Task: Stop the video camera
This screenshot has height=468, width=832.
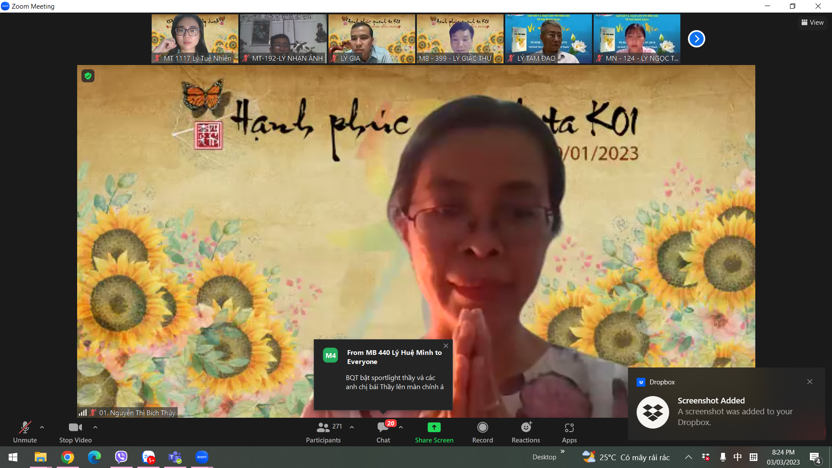Action: [x=75, y=432]
